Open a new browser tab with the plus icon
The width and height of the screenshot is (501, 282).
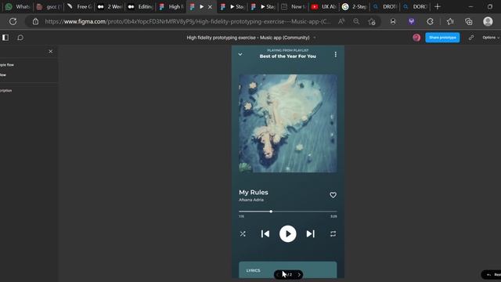[438, 7]
